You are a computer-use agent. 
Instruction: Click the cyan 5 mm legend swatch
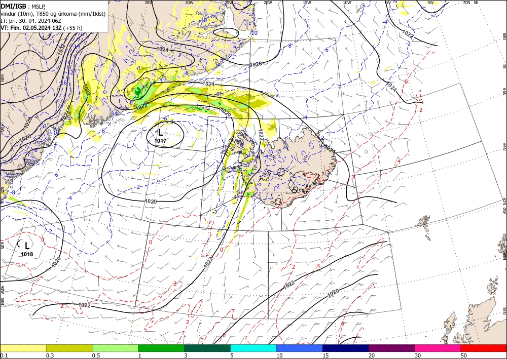tap(253, 348)
